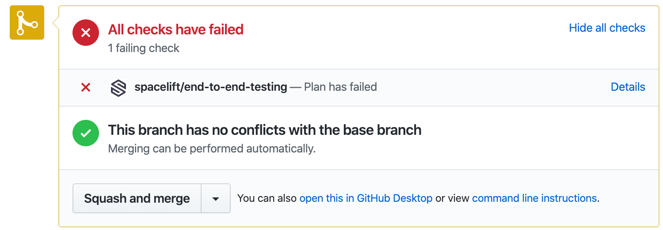Click the small red X status icon
The image size is (663, 230).
(86, 88)
